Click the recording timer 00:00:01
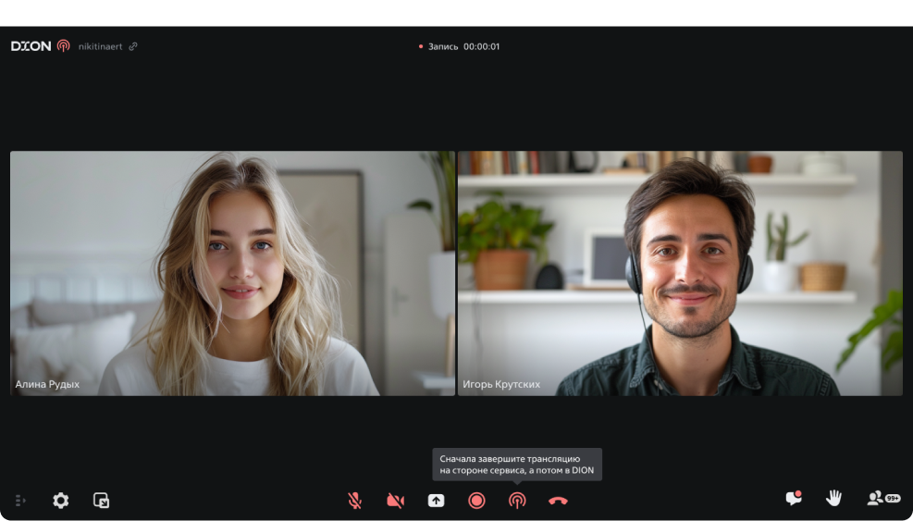The image size is (913, 521). coord(482,46)
